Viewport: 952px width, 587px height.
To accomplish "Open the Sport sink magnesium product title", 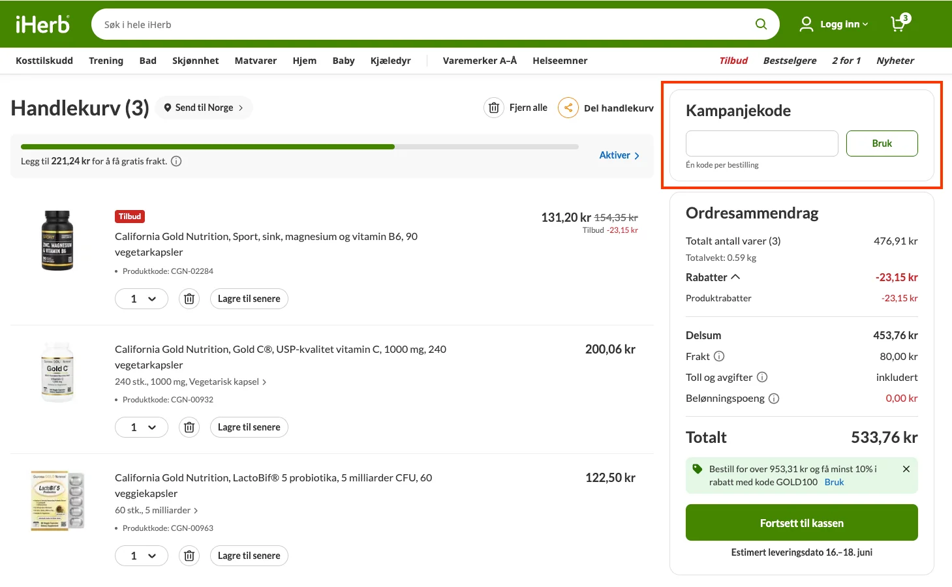I will click(x=266, y=244).
